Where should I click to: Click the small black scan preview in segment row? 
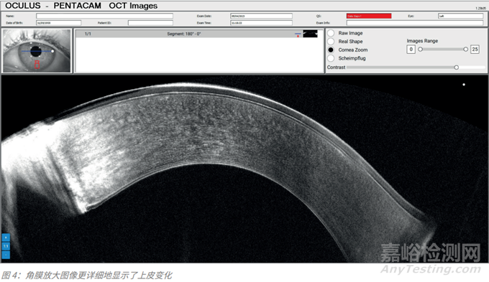[x=311, y=34]
